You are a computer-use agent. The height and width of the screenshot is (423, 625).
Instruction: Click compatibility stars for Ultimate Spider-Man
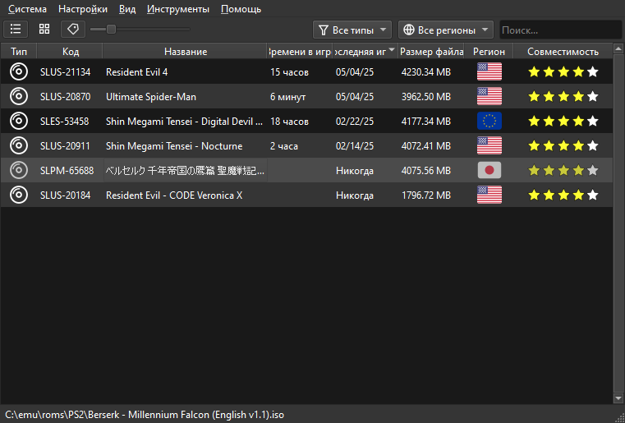(563, 96)
